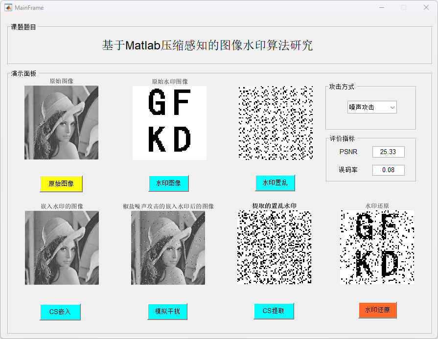Click the orange 水印还原 button

click(x=377, y=310)
